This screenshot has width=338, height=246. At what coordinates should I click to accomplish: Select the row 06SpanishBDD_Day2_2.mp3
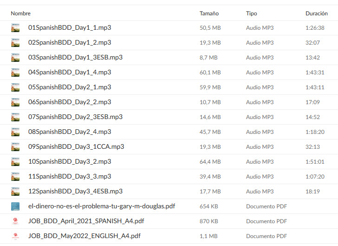pos(169,102)
